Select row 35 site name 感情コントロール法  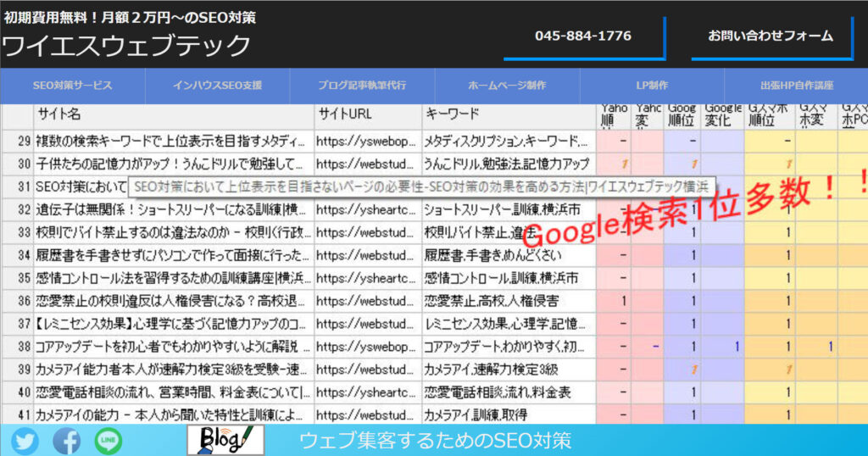point(174,278)
